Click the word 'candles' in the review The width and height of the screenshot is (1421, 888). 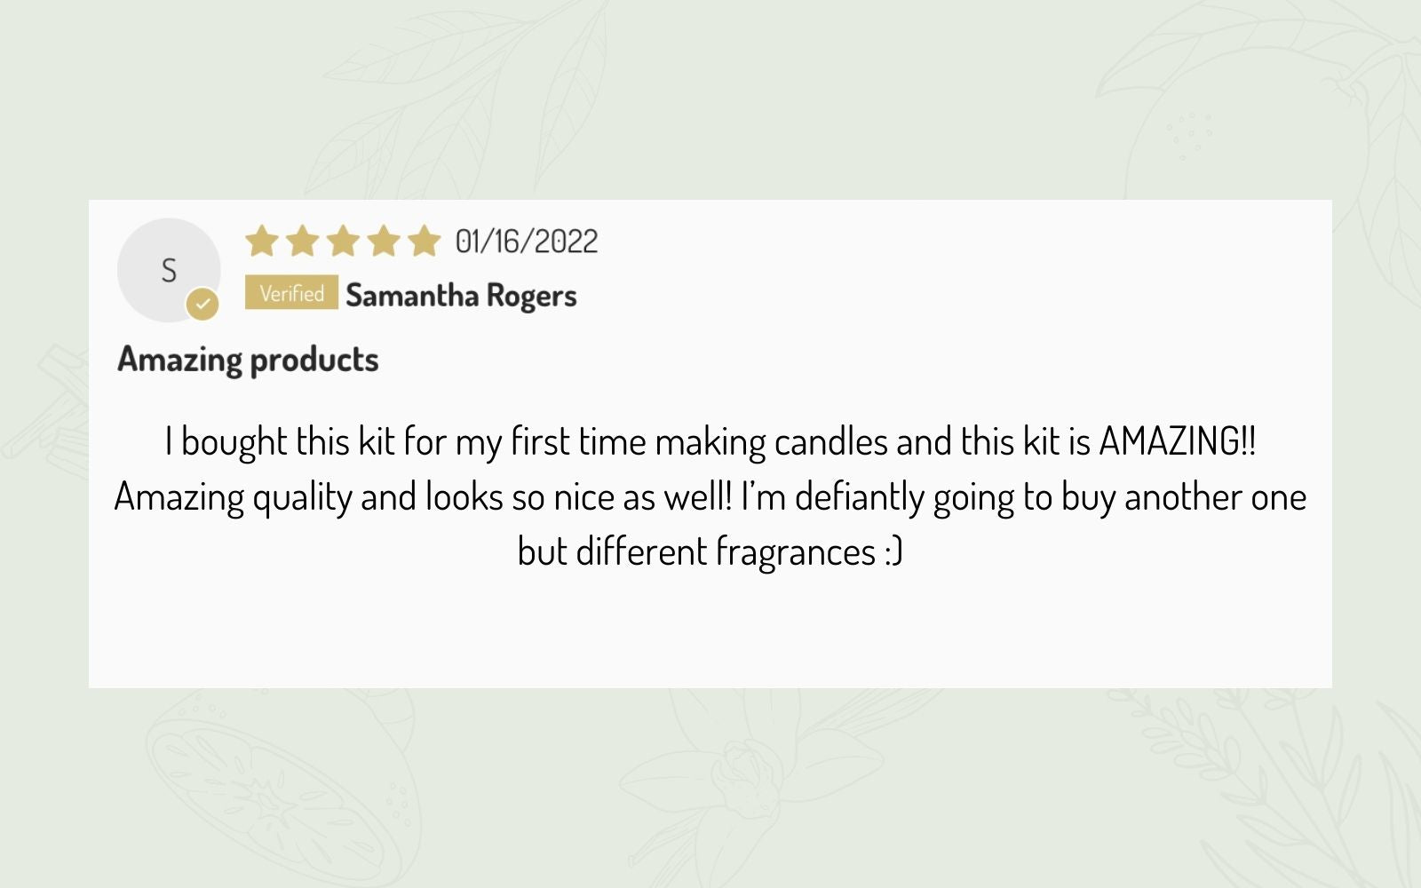(x=831, y=441)
